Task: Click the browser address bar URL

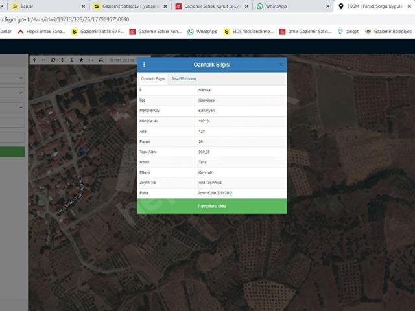Action: pyautogui.click(x=65, y=19)
